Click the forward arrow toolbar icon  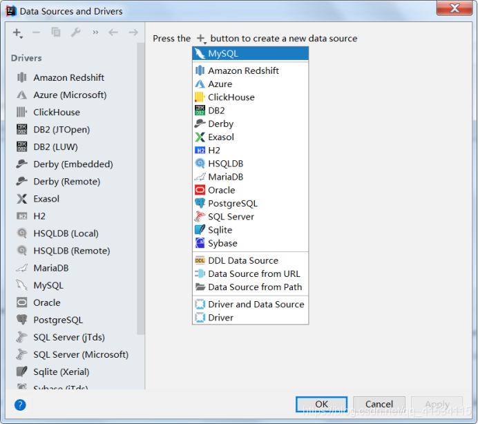click(133, 32)
